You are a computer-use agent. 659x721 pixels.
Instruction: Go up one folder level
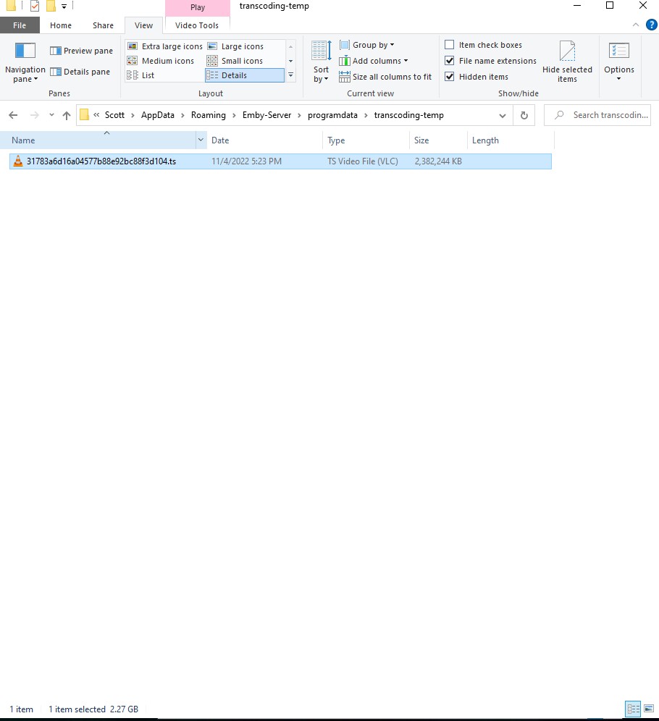(x=66, y=115)
